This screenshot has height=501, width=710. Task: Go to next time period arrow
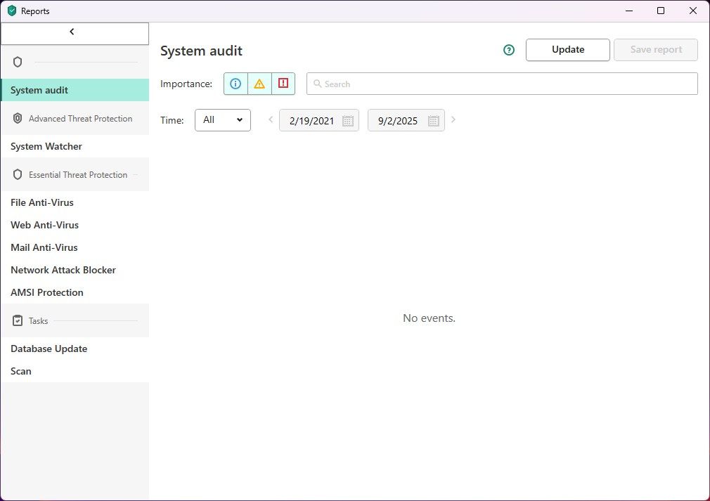click(x=453, y=120)
